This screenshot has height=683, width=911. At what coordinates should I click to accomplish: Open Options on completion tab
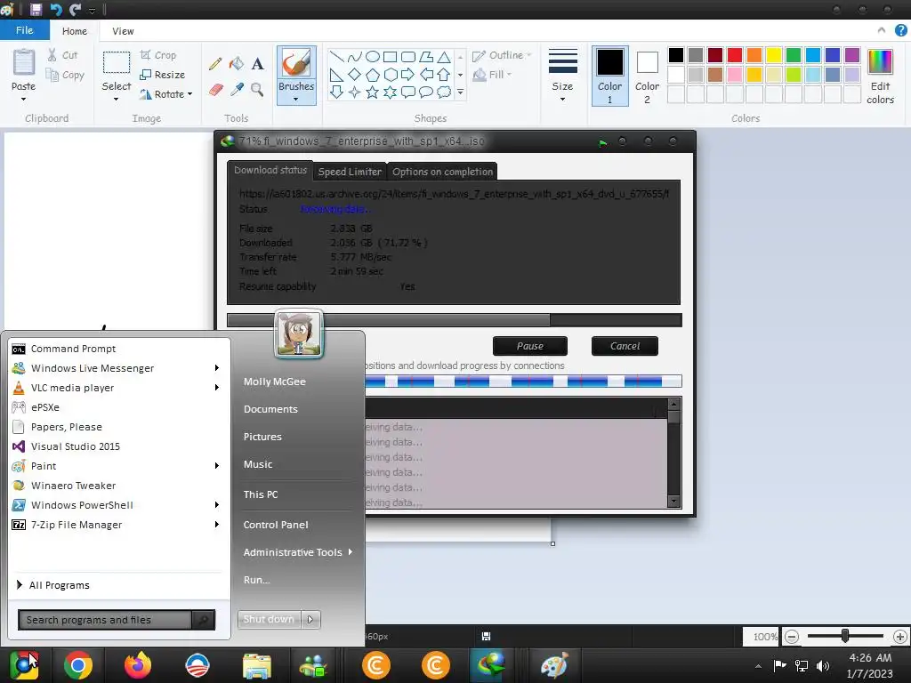point(442,172)
